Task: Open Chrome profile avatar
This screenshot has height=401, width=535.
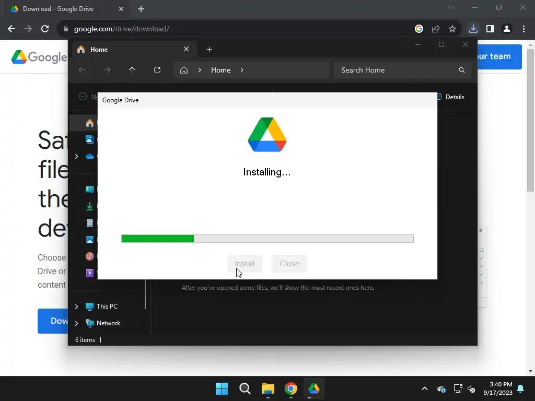Action: click(507, 29)
